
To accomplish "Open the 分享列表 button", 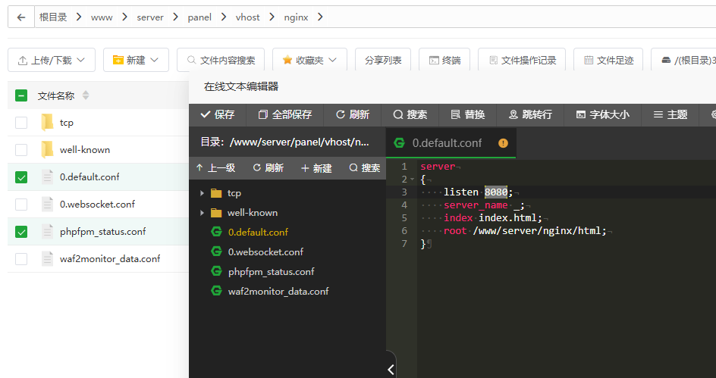I will (383, 60).
